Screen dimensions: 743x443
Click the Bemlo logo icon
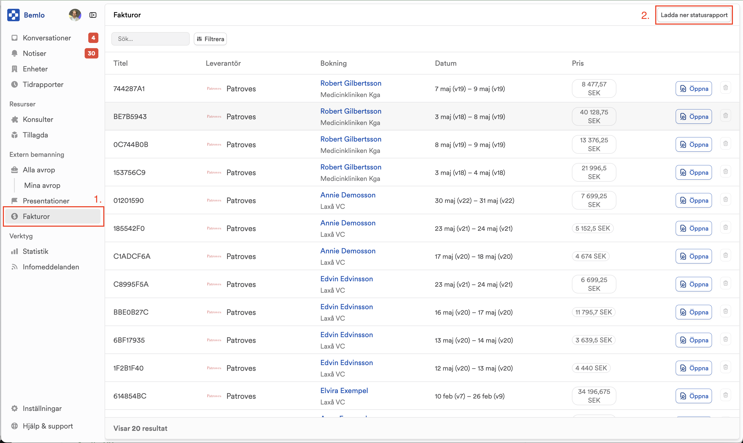(13, 15)
